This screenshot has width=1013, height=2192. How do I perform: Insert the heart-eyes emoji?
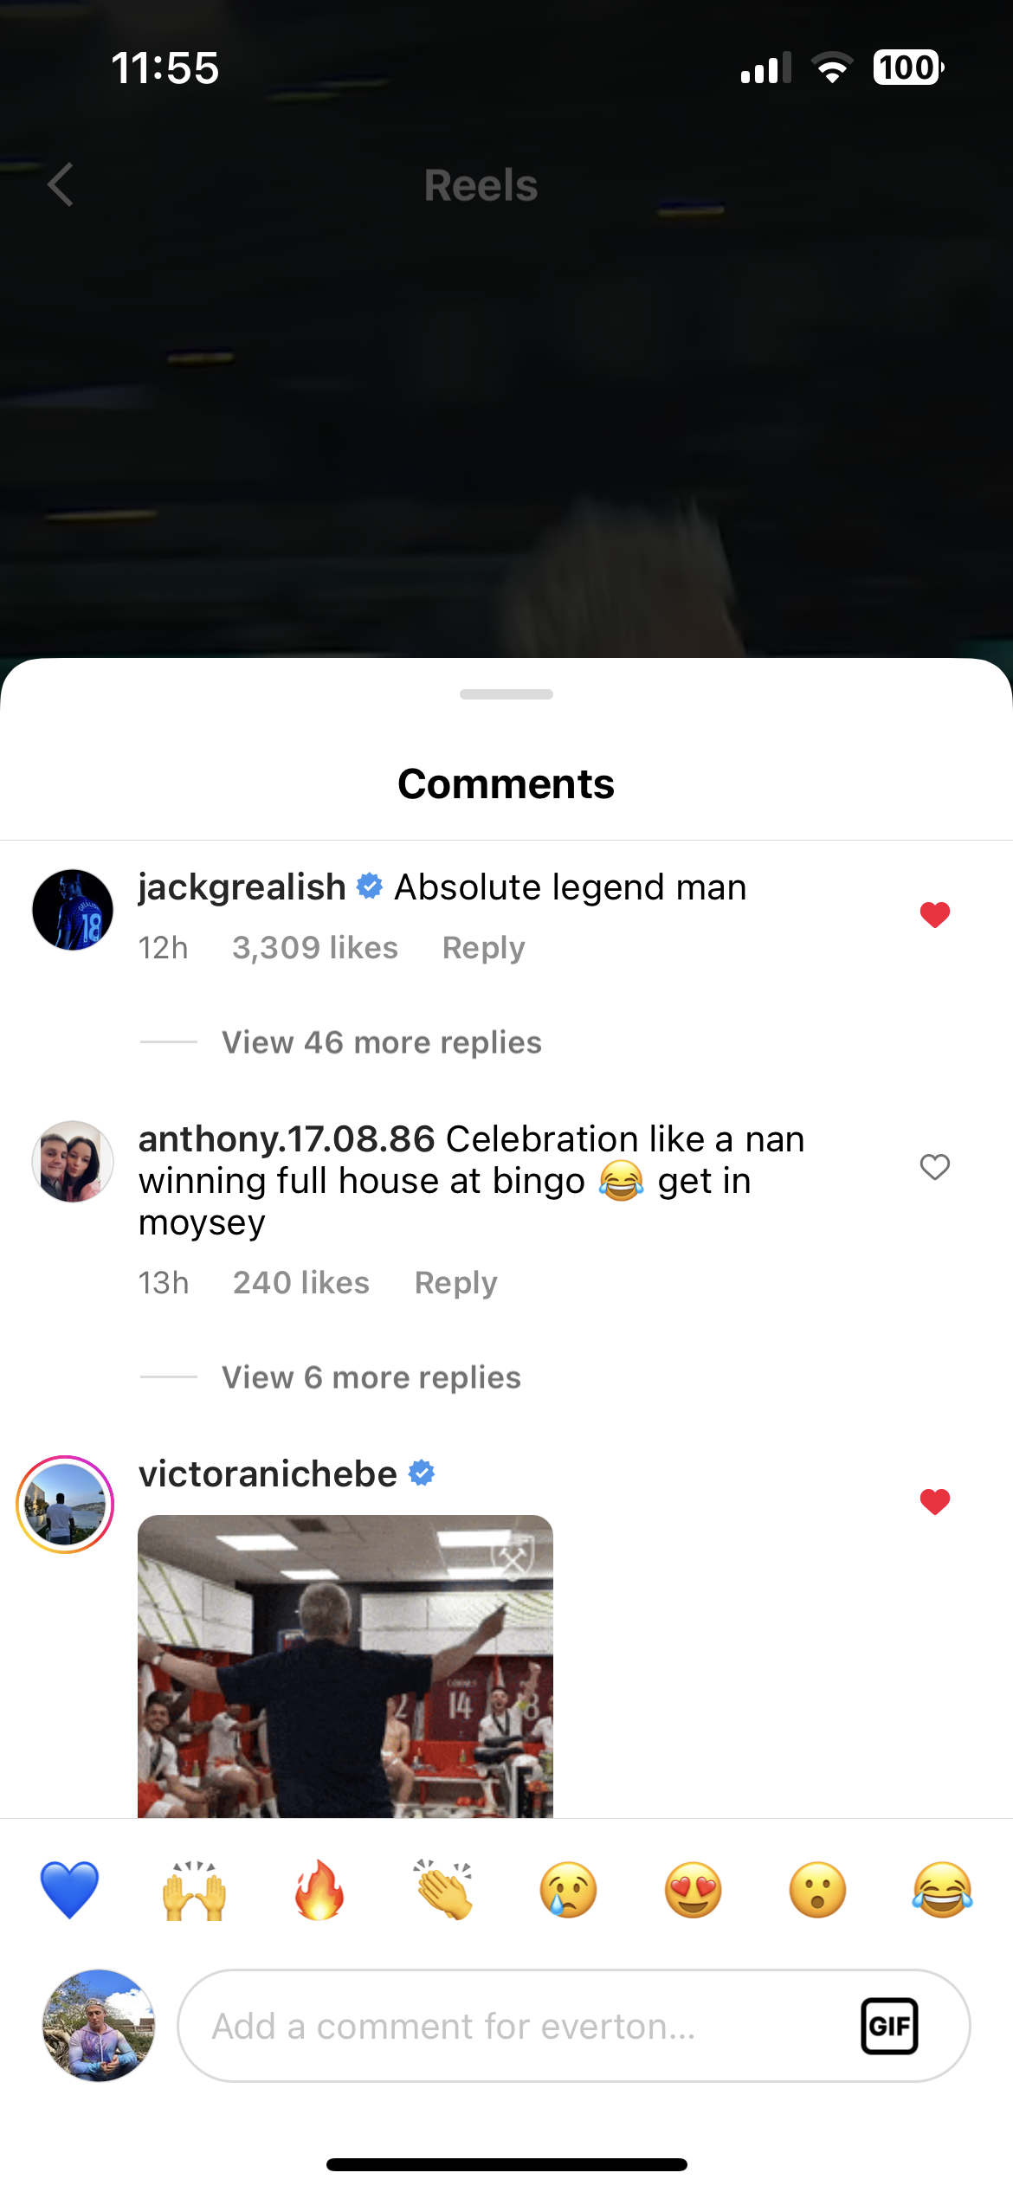(x=694, y=1889)
